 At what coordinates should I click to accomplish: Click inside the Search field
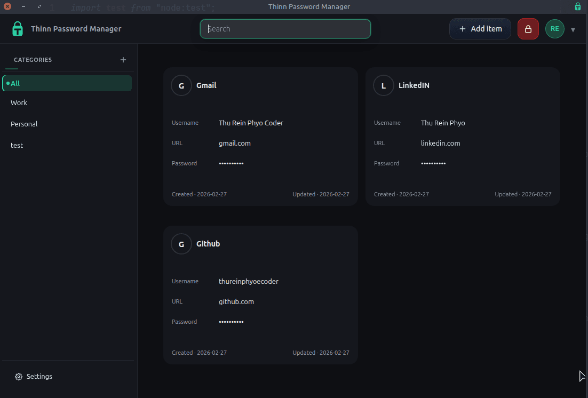pyautogui.click(x=285, y=29)
